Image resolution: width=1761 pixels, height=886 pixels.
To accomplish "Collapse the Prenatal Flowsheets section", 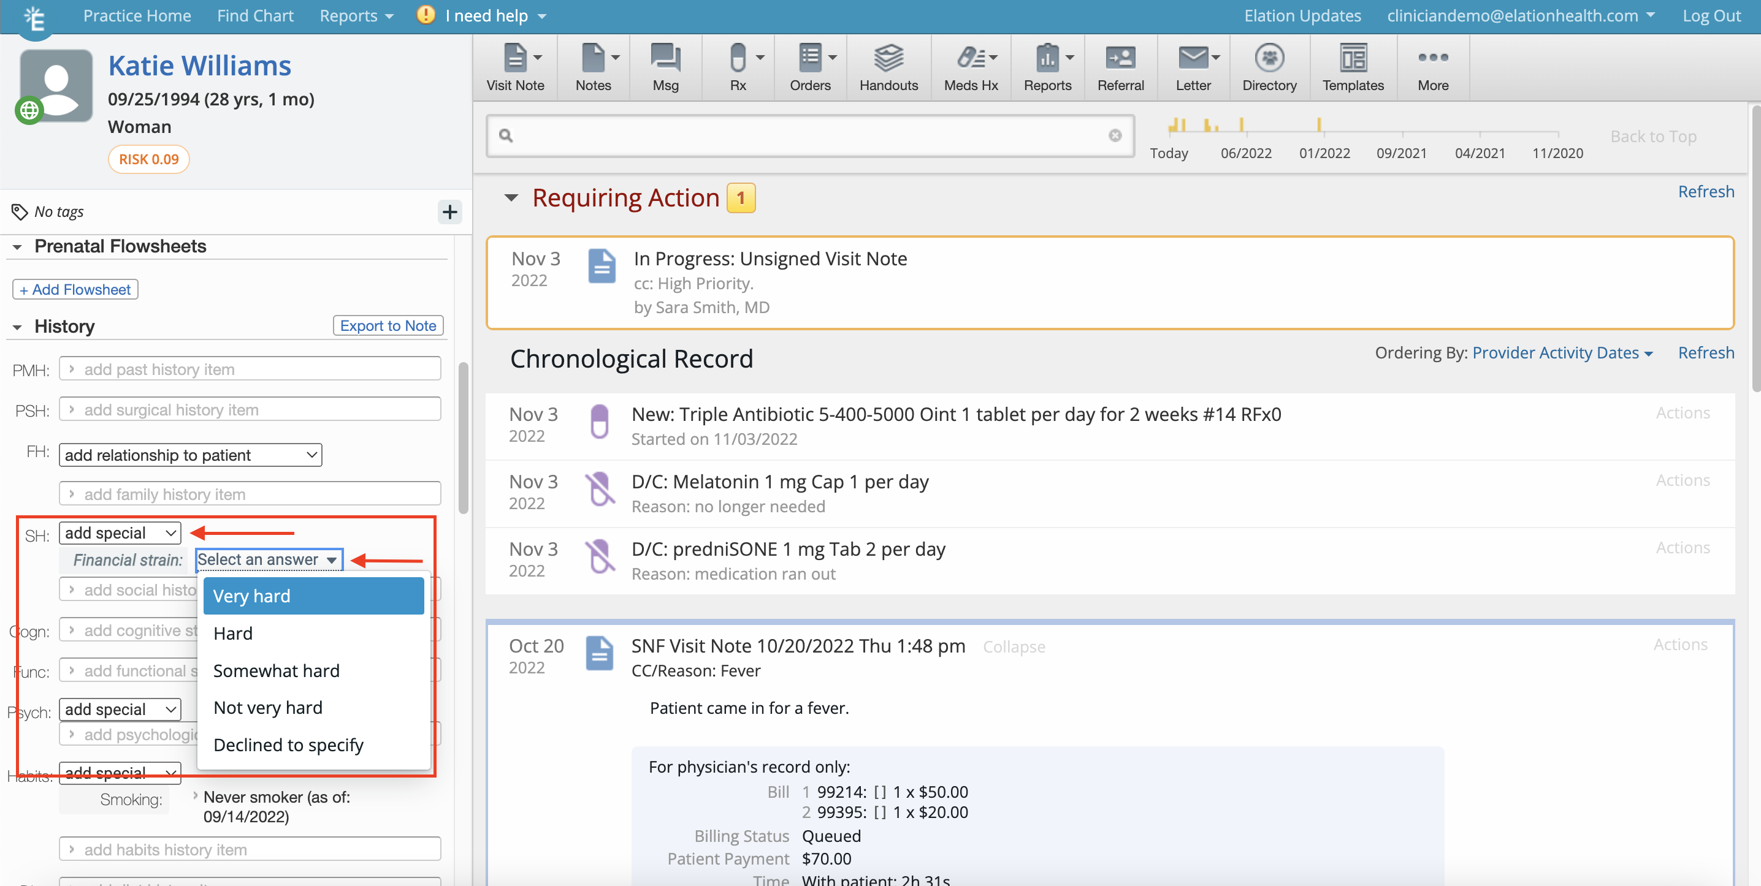I will (17, 246).
